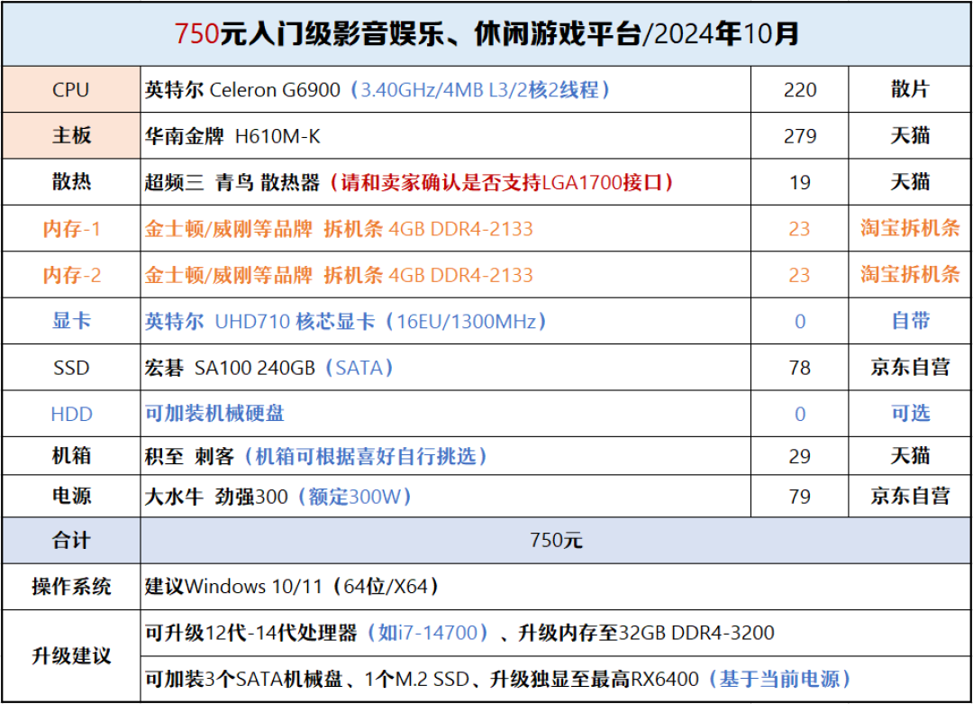Click the total 750元 cell

point(556,540)
